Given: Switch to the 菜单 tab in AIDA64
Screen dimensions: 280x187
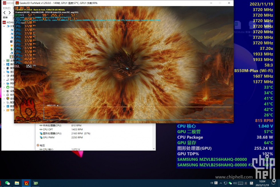Looking at the screenshot, I should pyautogui.click(x=5, y=17).
